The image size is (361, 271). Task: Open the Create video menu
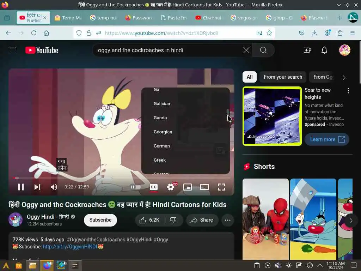pos(307,50)
